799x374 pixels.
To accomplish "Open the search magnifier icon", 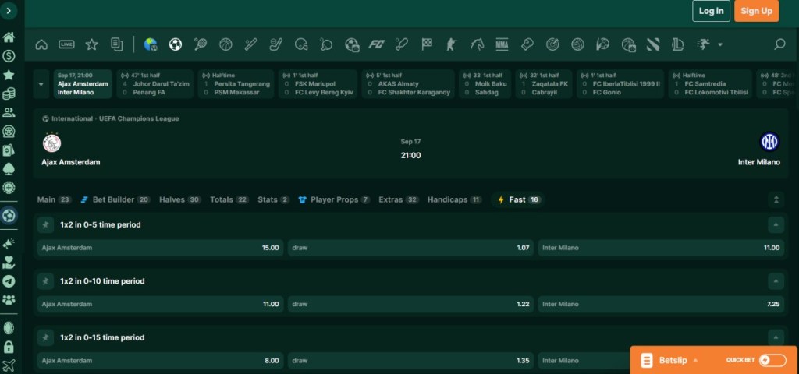I will click(779, 44).
